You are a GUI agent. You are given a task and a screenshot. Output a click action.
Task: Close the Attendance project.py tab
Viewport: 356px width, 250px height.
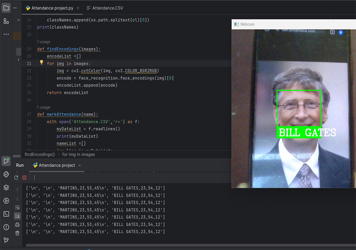coord(78,8)
